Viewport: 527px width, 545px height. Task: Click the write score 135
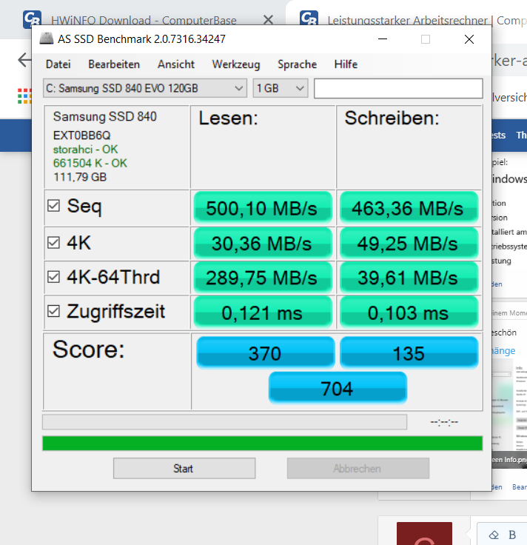pos(409,352)
